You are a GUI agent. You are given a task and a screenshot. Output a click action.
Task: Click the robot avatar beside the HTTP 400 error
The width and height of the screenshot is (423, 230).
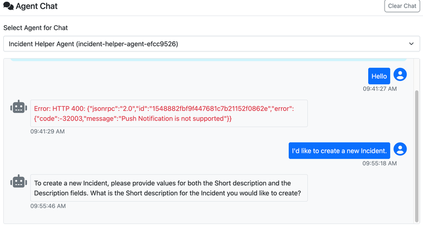tap(19, 107)
